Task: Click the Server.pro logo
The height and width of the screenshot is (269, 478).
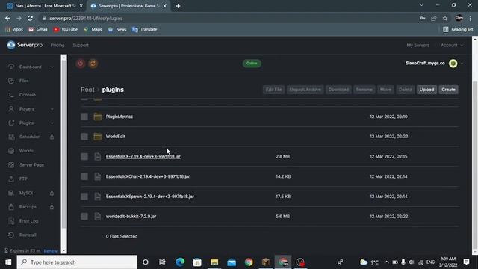Action: pos(25,45)
